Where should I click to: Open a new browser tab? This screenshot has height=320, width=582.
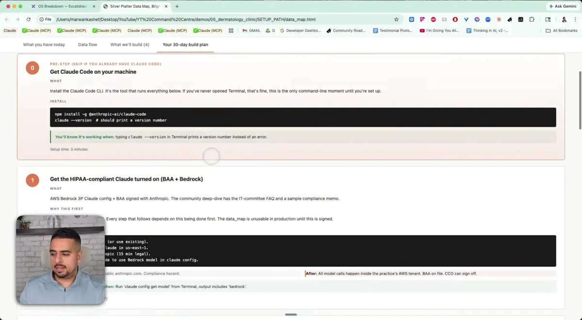coord(177,6)
